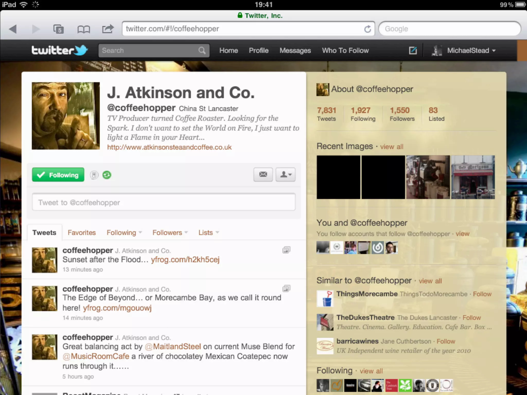The width and height of the screenshot is (527, 395).
Task: Click Twitter search magnifier icon
Action: 202,50
